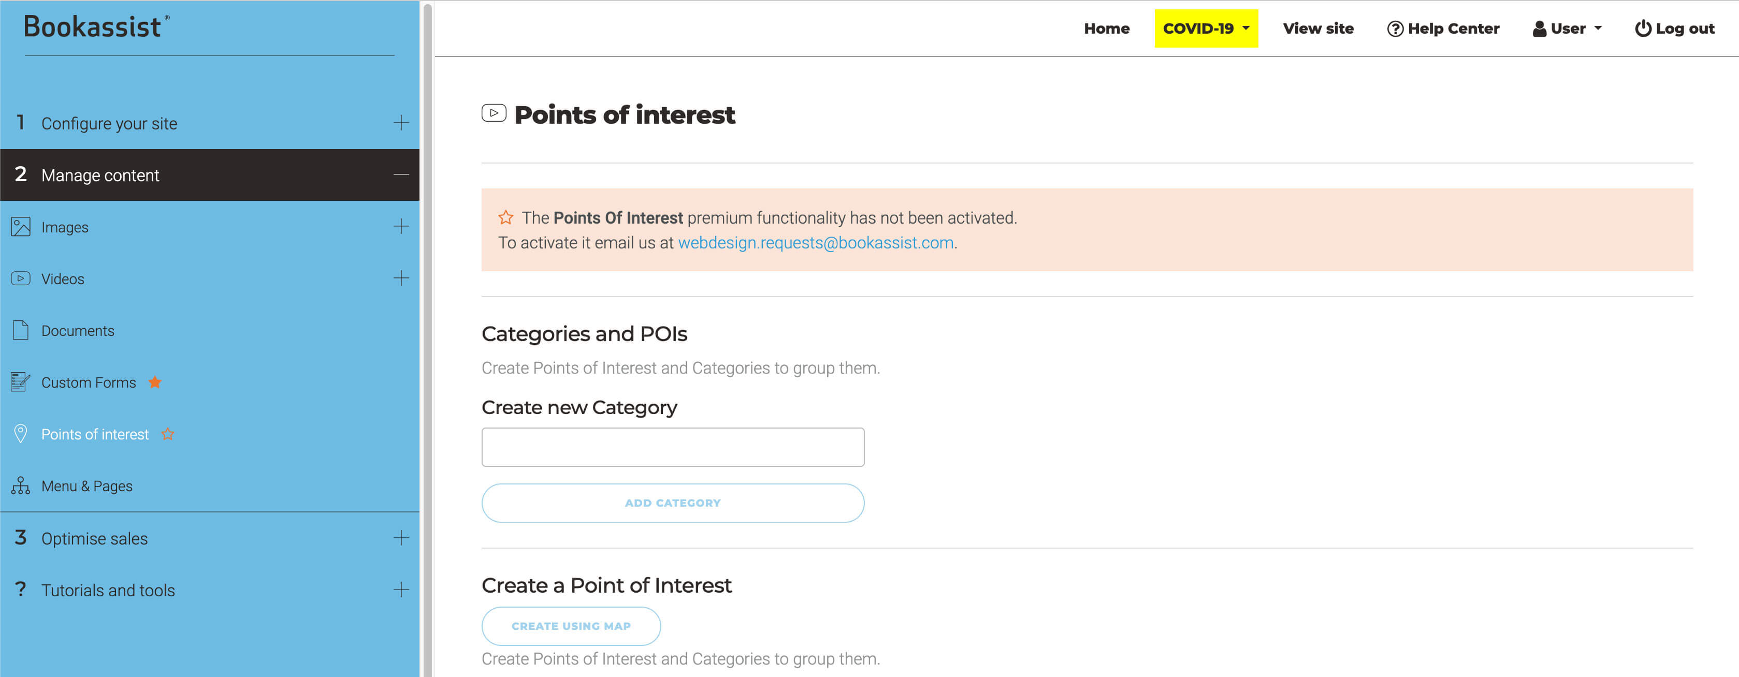Expand the Configure your site section
Screen dimensions: 1739x677
[x=401, y=123]
